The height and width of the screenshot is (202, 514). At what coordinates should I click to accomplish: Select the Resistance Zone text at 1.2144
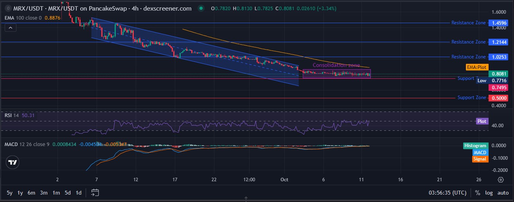coord(469,42)
